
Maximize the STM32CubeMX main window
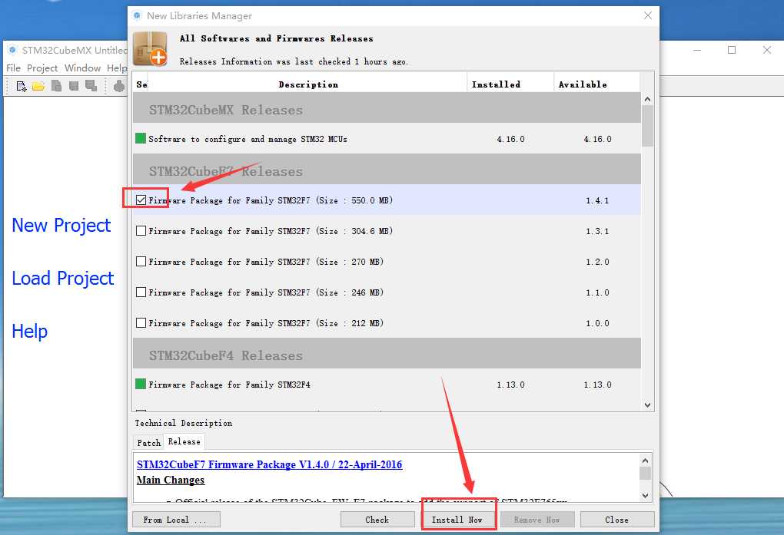732,50
